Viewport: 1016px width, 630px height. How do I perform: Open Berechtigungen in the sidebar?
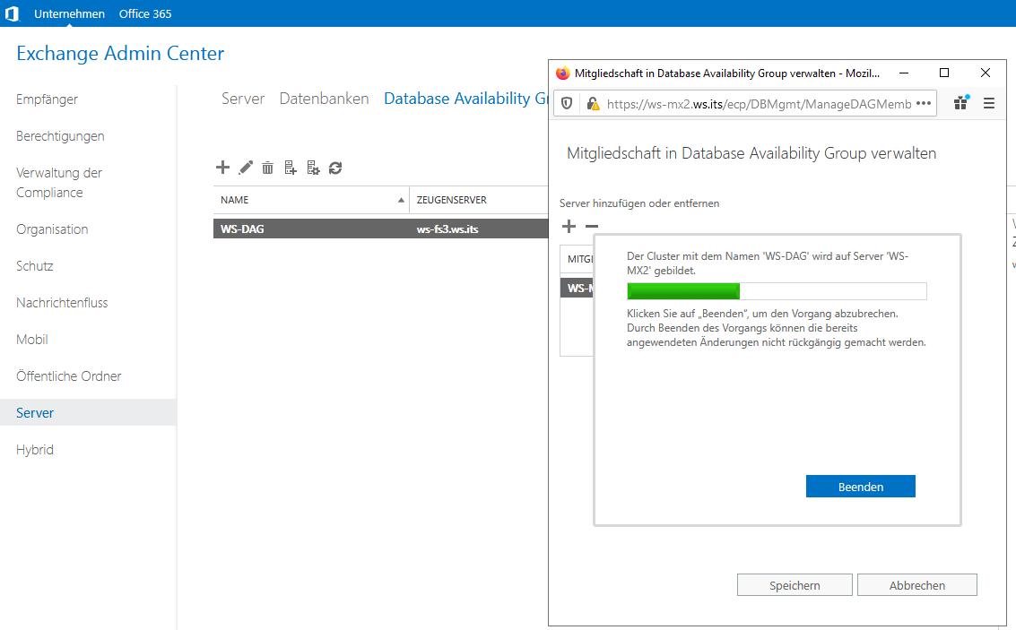pyautogui.click(x=60, y=136)
